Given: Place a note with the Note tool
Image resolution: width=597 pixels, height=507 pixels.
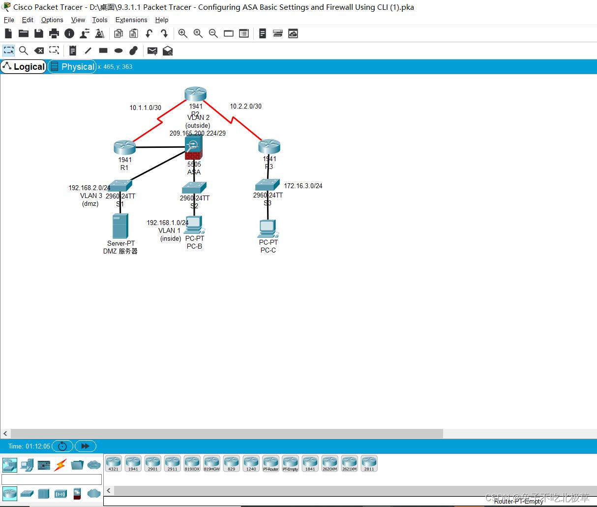Looking at the screenshot, I should tap(73, 50).
